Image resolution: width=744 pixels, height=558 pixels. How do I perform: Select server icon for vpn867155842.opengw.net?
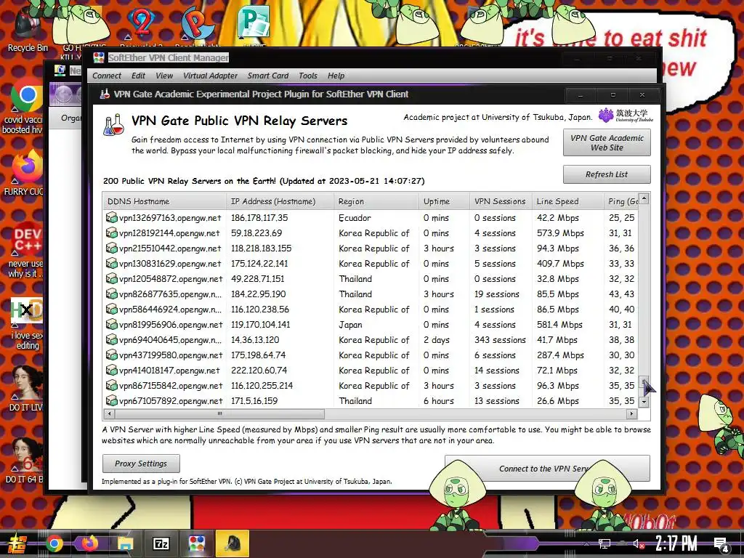coord(111,385)
